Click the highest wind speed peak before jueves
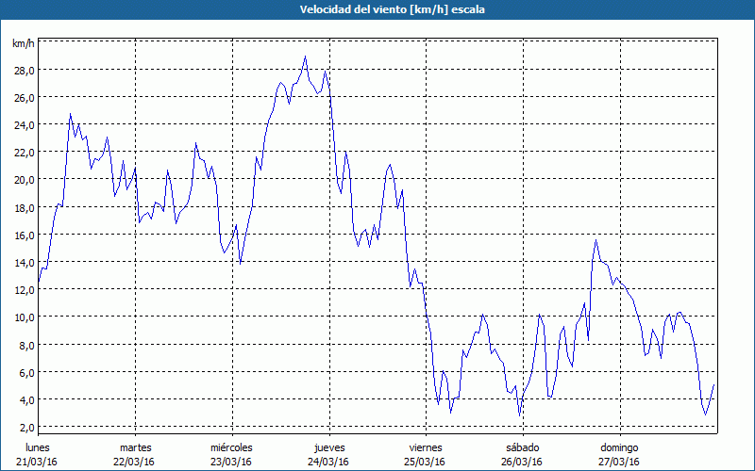This screenshot has width=755, height=471. click(305, 57)
